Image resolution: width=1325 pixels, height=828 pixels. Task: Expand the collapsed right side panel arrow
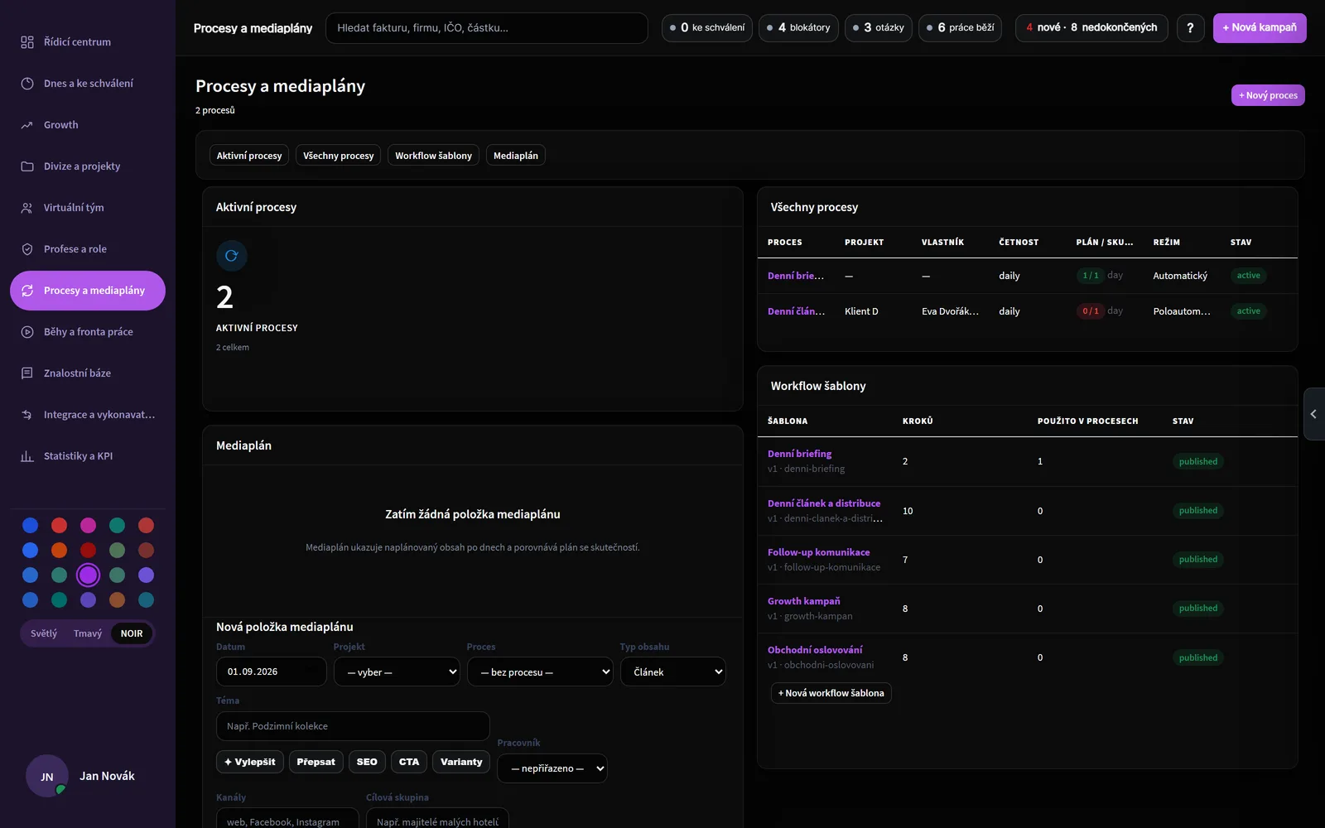(1313, 414)
